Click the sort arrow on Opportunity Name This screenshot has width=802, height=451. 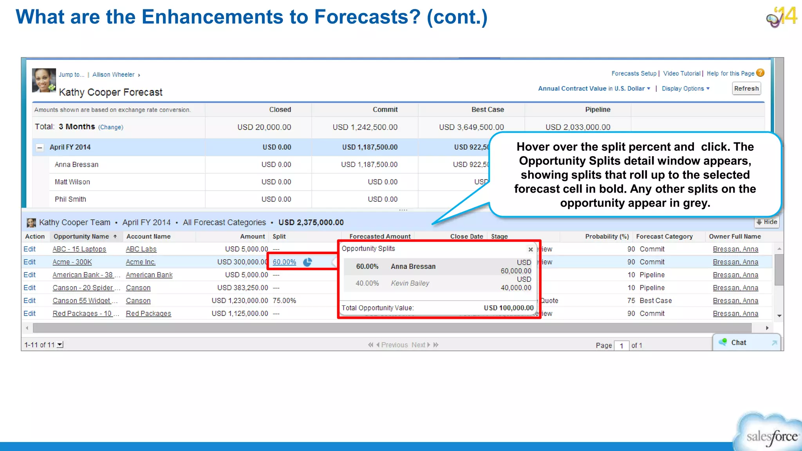coord(115,236)
